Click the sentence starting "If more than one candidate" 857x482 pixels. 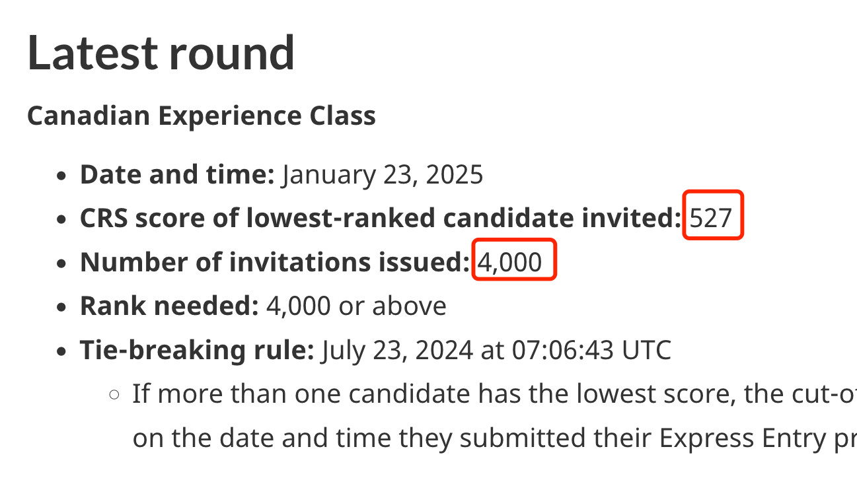(x=494, y=394)
